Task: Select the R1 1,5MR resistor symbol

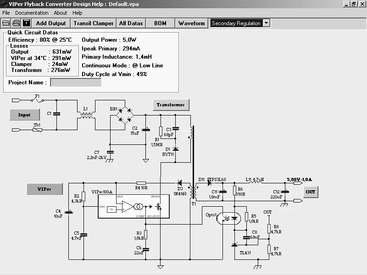Action: (161, 131)
